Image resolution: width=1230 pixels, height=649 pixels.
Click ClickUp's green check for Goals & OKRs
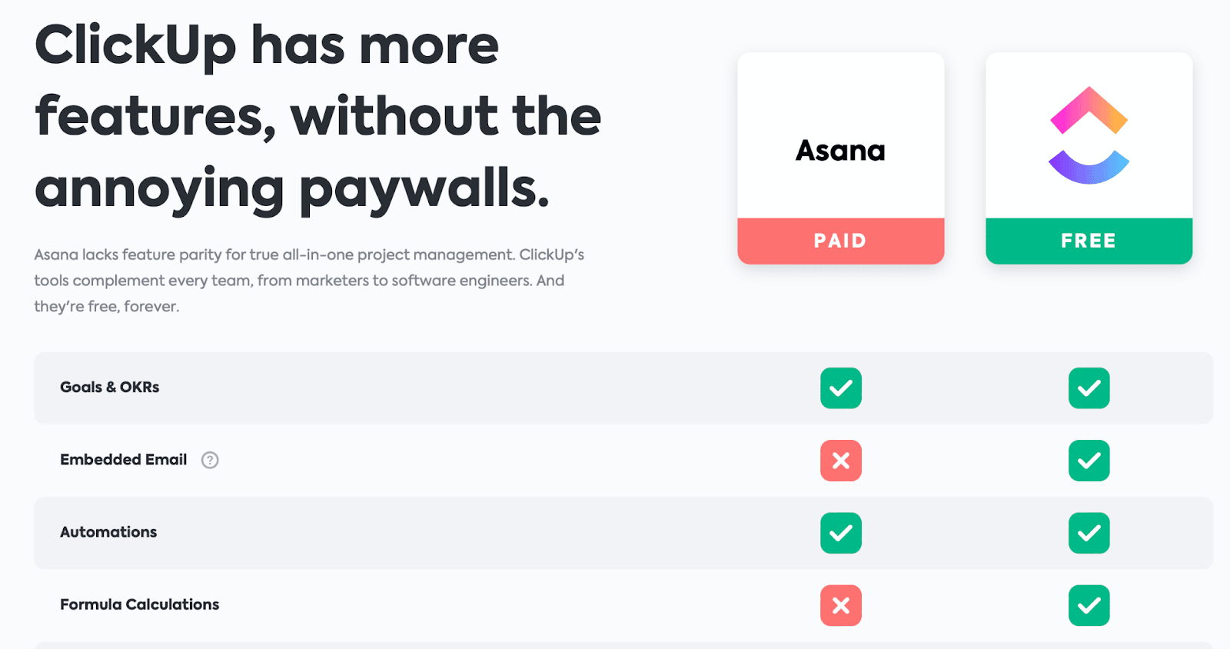pyautogui.click(x=1089, y=388)
